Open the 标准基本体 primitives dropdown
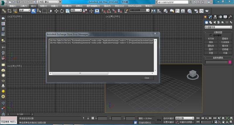This screenshot has height=125, width=234. coord(218,27)
